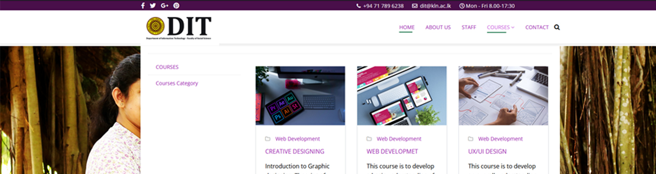Open the ABOUT US menu item
Image resolution: width=656 pixels, height=174 pixels.
tap(438, 27)
